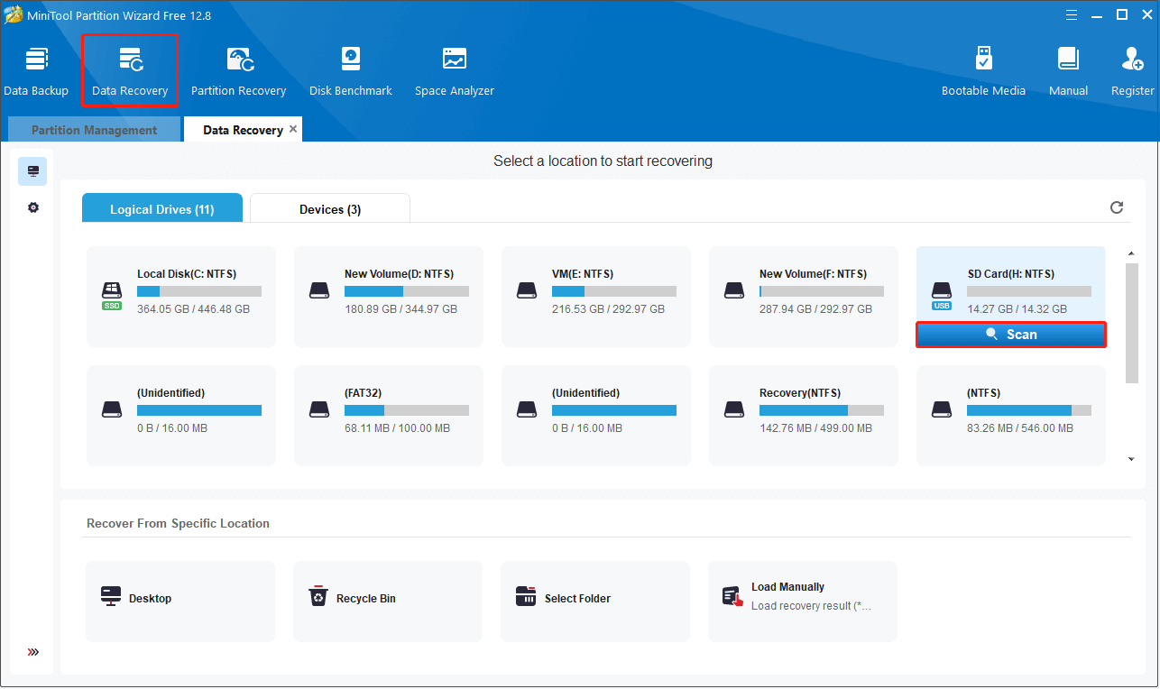Click the Local Disk C usage bar
Image resolution: width=1160 pixels, height=689 pixels.
point(199,291)
